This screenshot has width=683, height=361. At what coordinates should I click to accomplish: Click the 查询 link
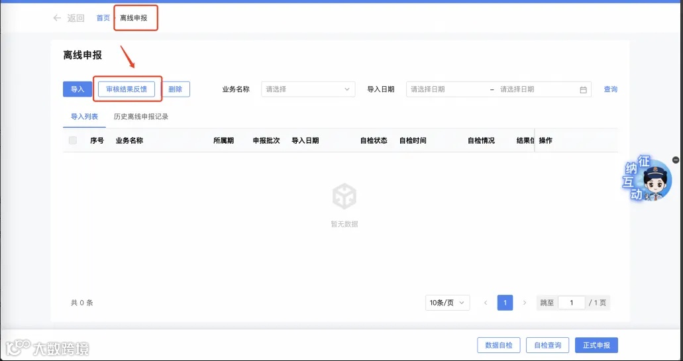click(610, 89)
